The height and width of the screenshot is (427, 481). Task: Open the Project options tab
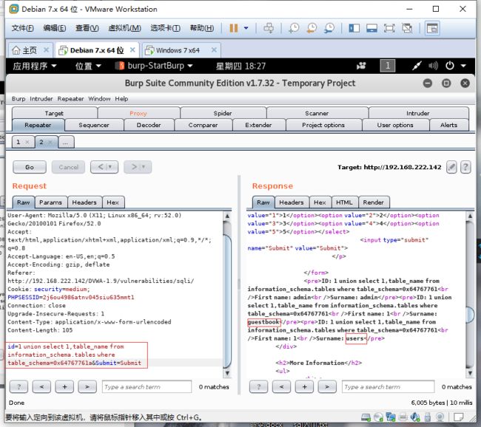323,125
